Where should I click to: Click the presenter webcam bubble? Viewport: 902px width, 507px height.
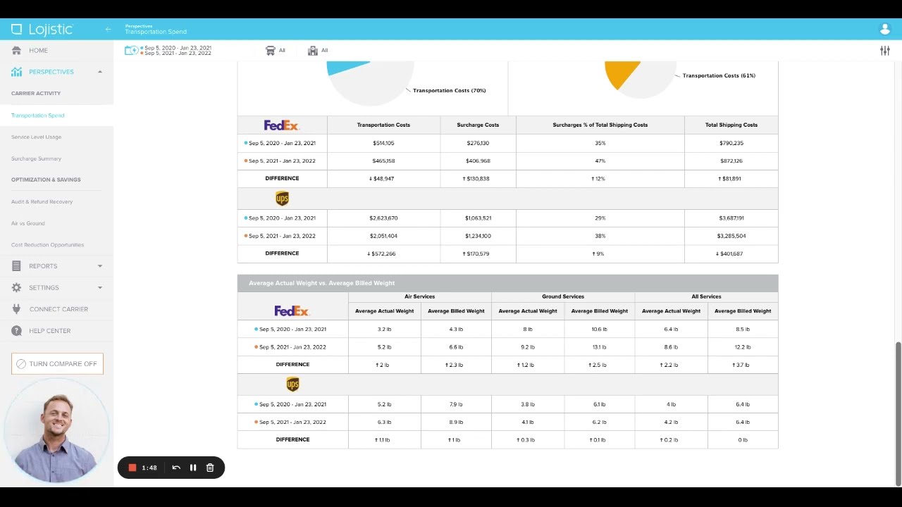click(x=56, y=430)
